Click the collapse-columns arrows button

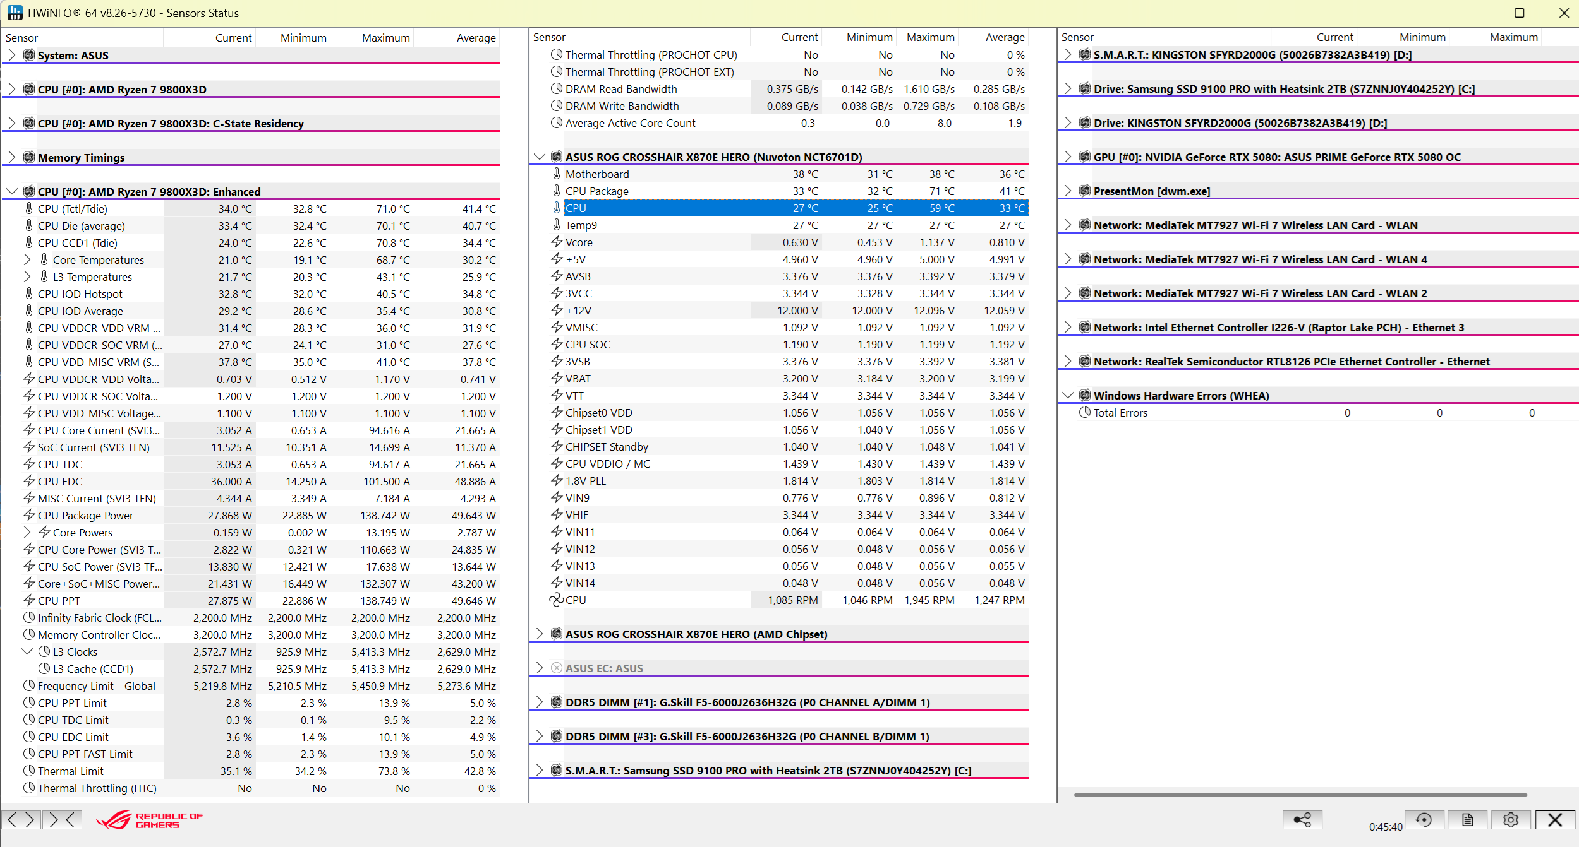[63, 819]
